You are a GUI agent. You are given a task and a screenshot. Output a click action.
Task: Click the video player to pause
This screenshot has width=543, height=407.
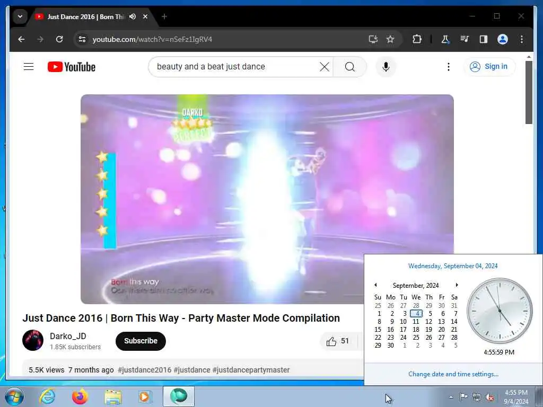point(267,199)
